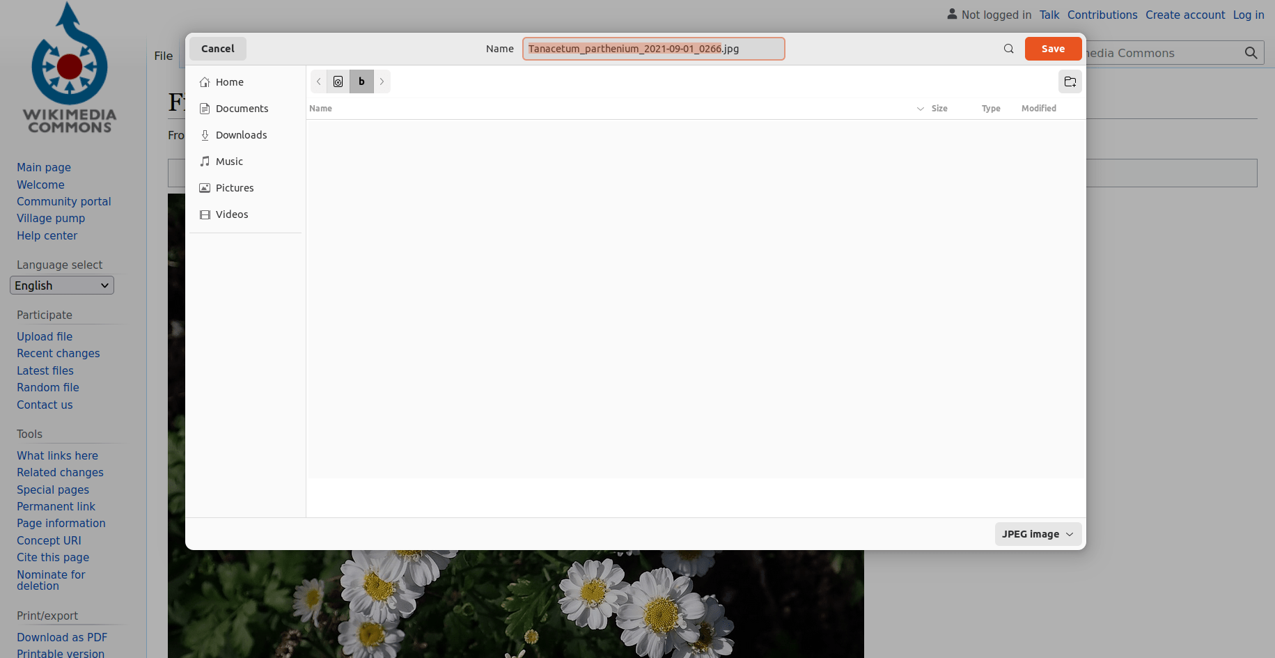Open the JPEG image file type dropdown
1275x658 pixels.
1038,534
